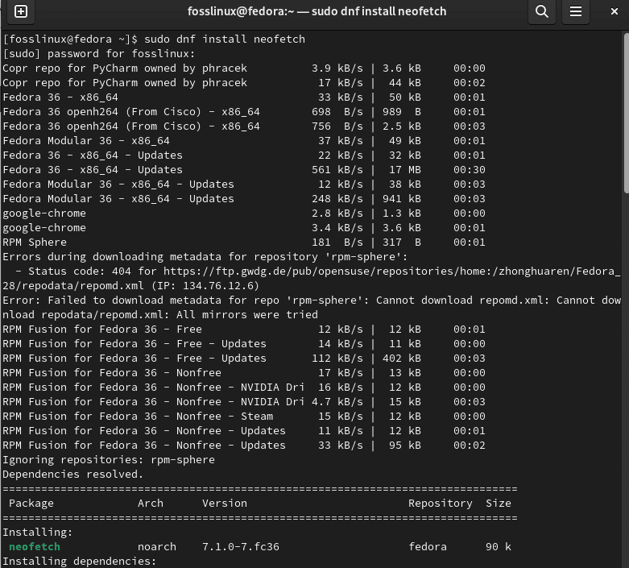Open a new terminal tab

coord(21,11)
